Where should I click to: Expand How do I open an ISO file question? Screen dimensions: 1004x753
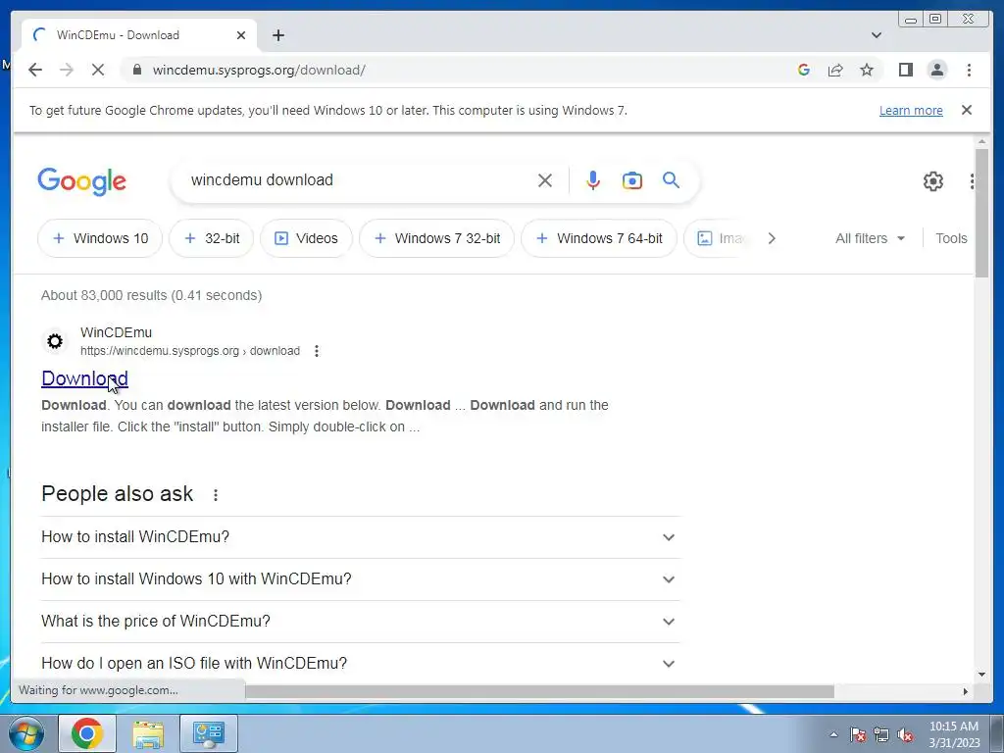361,664
